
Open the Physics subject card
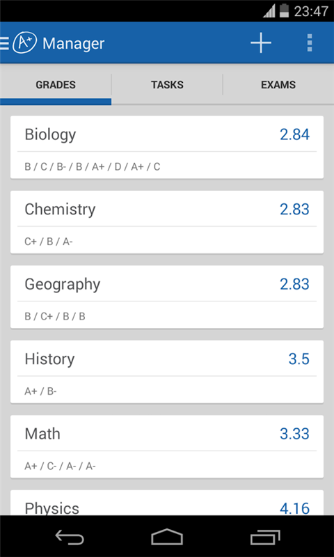(x=167, y=503)
